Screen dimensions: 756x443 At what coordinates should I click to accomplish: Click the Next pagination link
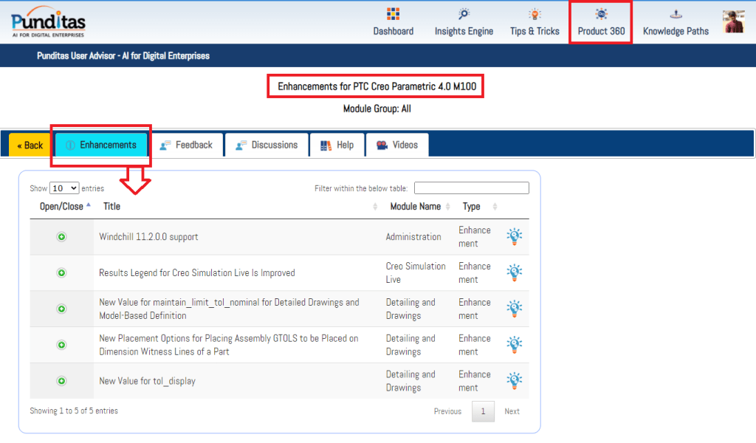512,411
